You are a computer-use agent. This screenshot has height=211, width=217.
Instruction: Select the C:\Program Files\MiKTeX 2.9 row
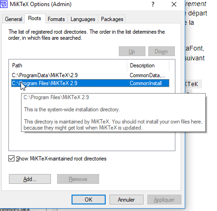(90, 83)
